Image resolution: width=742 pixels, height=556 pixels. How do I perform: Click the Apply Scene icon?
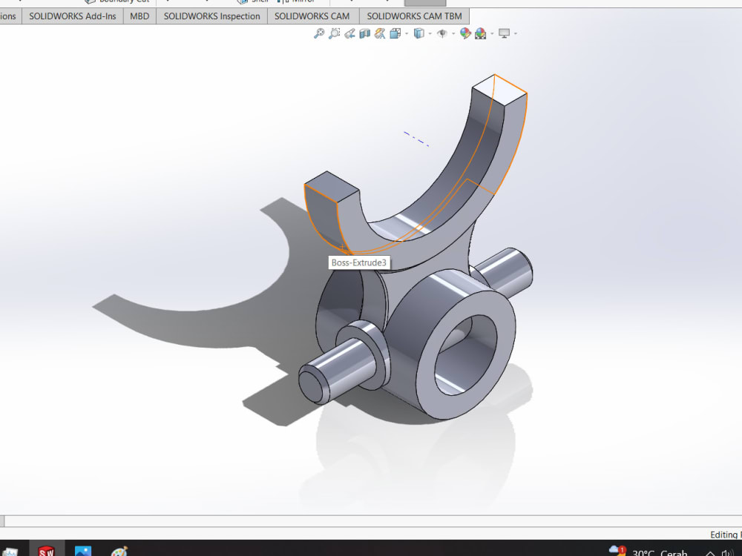pos(481,33)
